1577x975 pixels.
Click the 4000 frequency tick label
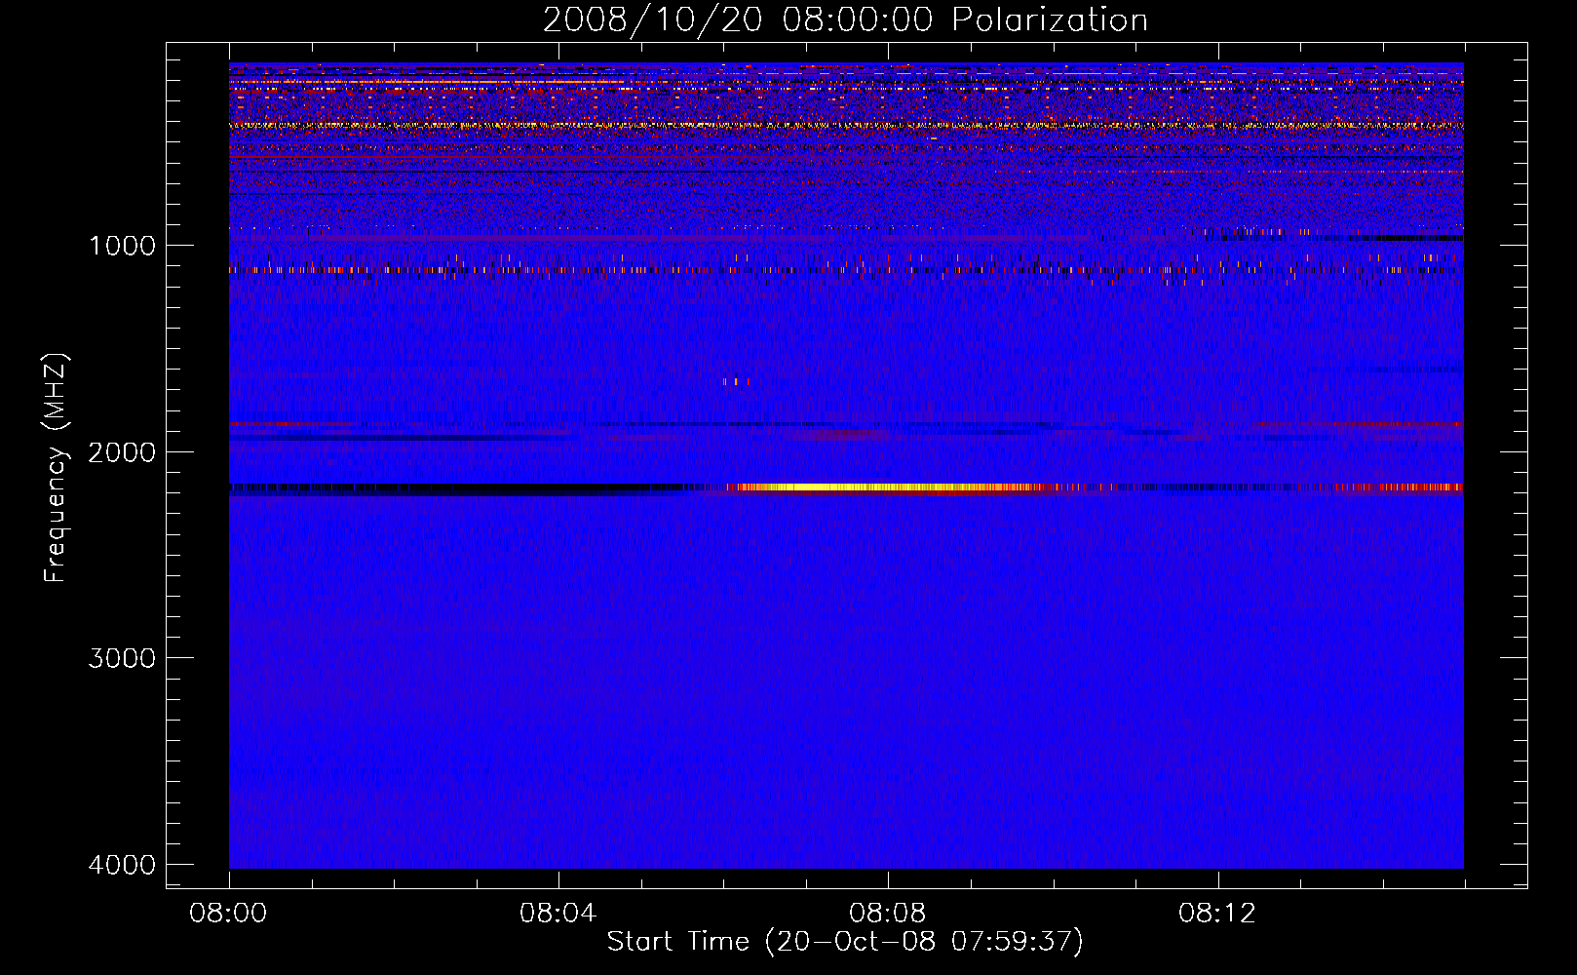tap(122, 865)
